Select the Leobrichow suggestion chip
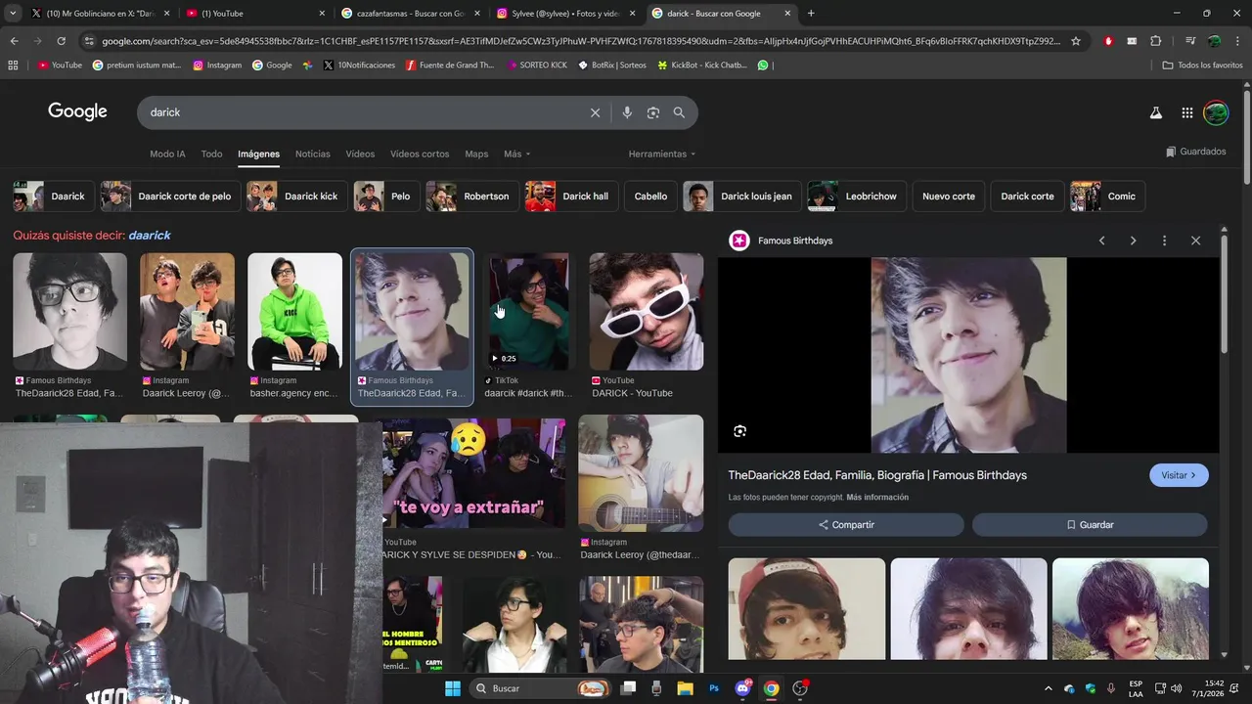 click(x=856, y=197)
